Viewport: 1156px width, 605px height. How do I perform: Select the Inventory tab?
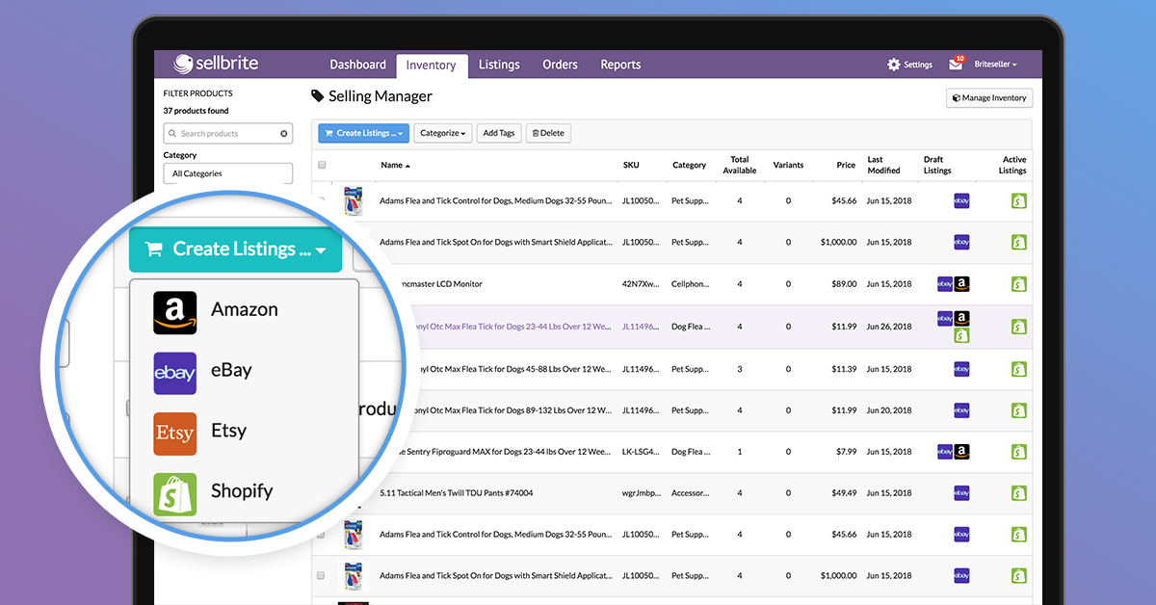click(x=431, y=66)
